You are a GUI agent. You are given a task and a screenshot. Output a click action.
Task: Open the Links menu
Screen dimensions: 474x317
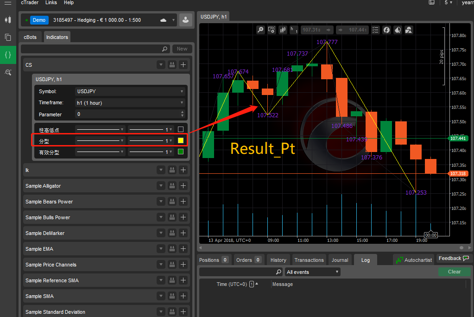[x=51, y=3]
